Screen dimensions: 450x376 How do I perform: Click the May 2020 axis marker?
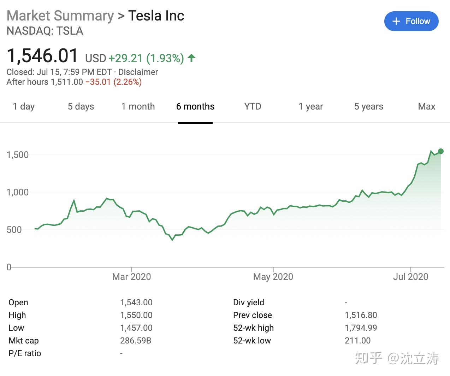click(273, 276)
